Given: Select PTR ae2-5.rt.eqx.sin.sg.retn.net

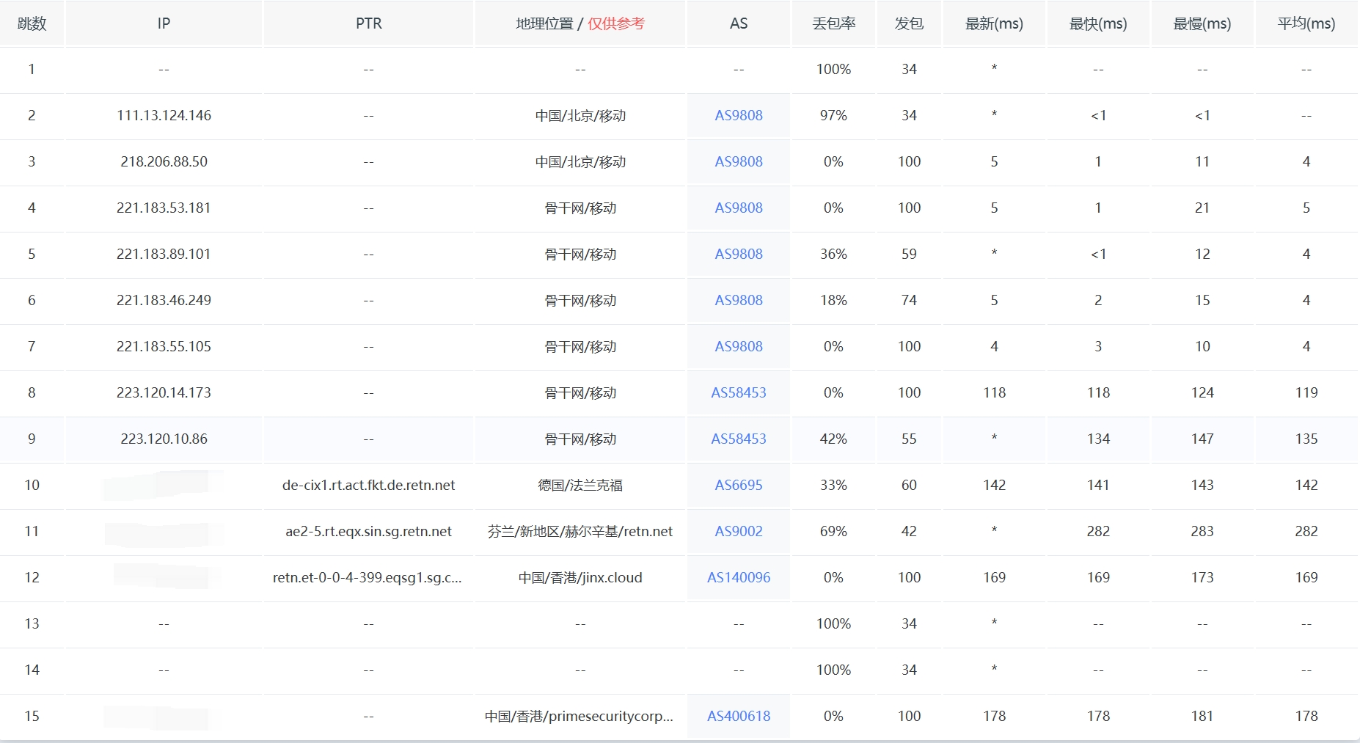Looking at the screenshot, I should pos(368,531).
